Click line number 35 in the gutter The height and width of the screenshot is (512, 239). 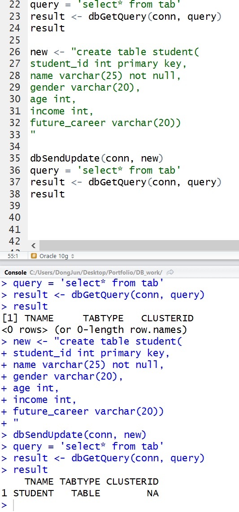pos(14,159)
